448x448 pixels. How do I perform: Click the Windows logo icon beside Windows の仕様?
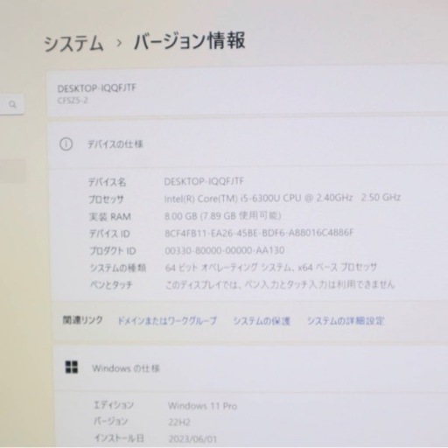pyautogui.click(x=72, y=367)
